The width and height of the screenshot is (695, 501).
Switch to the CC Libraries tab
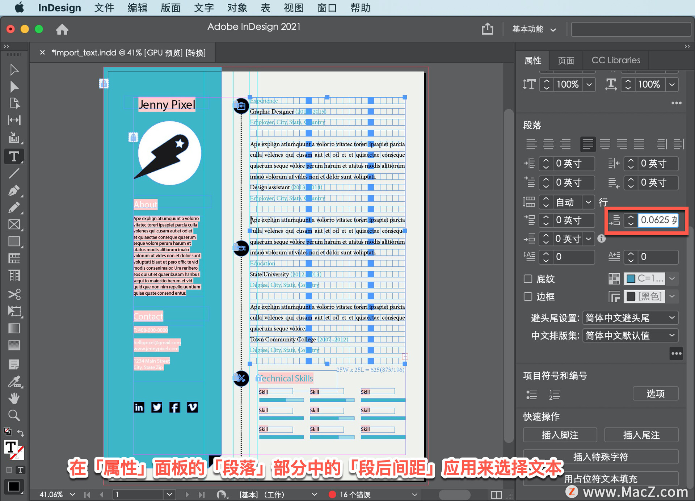[x=615, y=60]
